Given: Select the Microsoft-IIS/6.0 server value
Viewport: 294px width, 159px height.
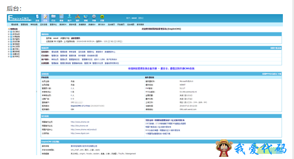Looking at the screenshot, I should 186,81.
